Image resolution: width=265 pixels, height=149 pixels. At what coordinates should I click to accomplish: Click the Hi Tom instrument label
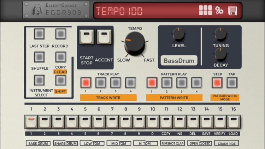[146, 143]
